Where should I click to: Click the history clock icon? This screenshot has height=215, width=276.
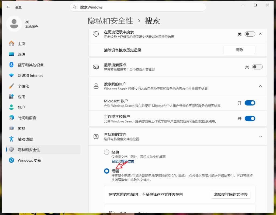[x=96, y=34]
